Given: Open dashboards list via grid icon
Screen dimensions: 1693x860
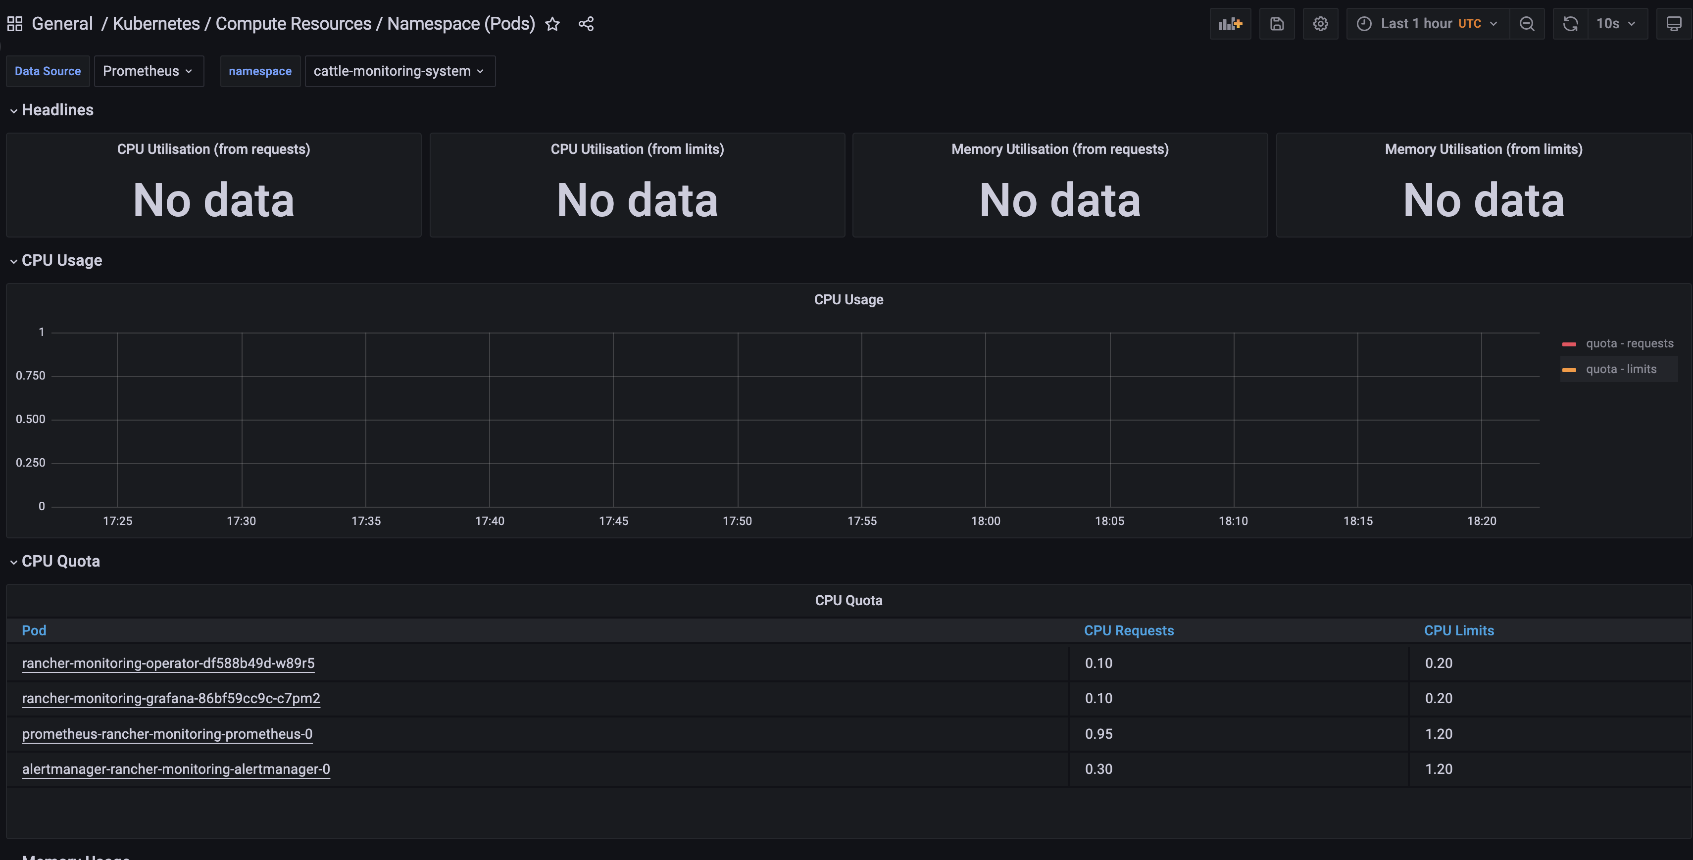Looking at the screenshot, I should [14, 24].
